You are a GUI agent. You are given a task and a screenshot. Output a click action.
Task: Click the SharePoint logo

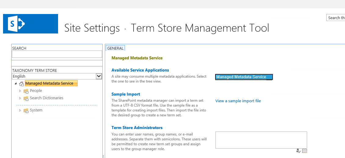(31, 24)
